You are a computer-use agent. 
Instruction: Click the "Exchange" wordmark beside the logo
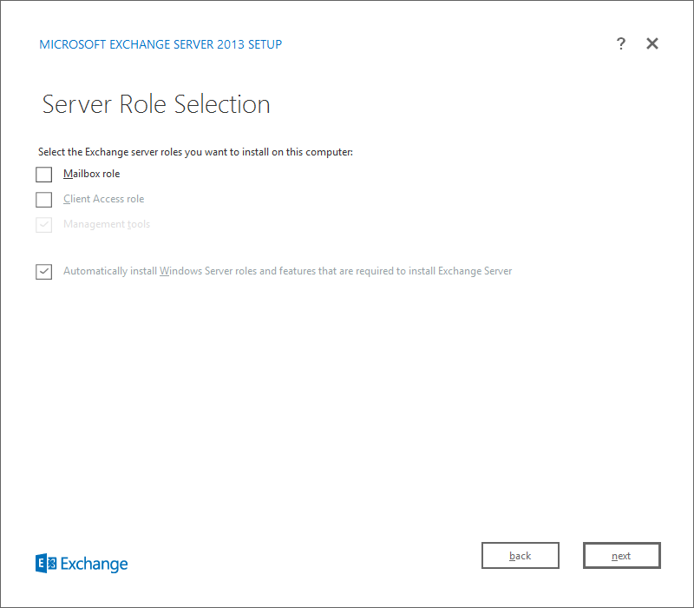point(95,565)
